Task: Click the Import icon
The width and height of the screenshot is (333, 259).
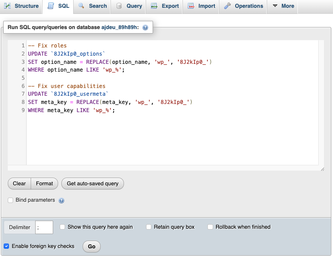Action: (x=191, y=6)
